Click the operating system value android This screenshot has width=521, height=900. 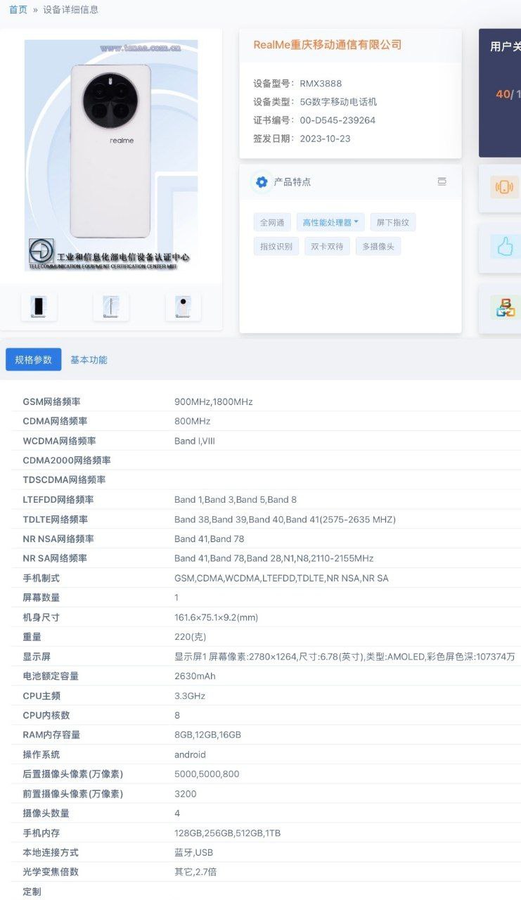tap(190, 754)
